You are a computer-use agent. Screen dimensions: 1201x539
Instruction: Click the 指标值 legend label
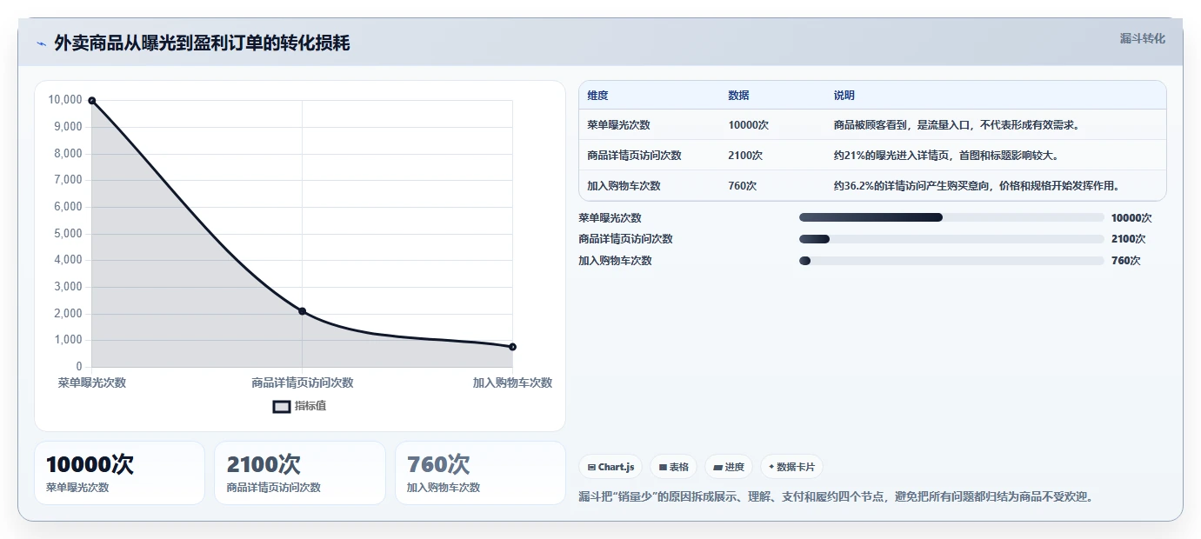(310, 406)
